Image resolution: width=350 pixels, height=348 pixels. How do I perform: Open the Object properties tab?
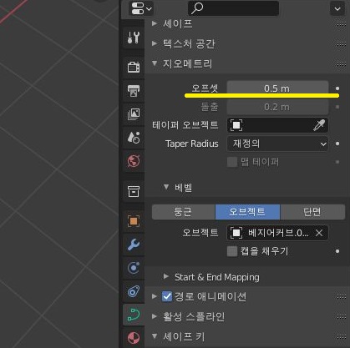[x=134, y=221]
